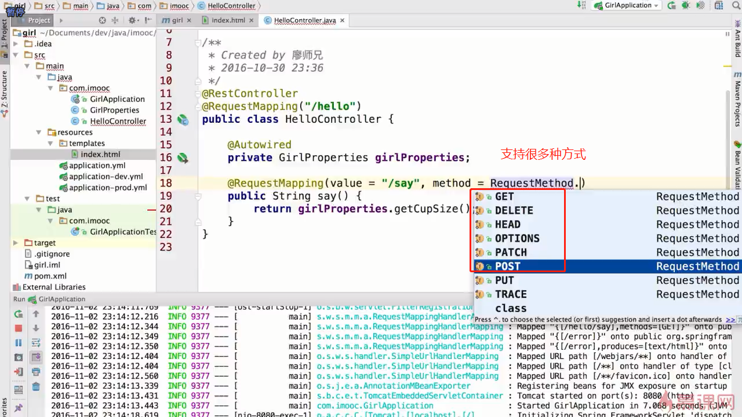Hide the Project panel with the pin icon

pyautogui.click(x=148, y=20)
